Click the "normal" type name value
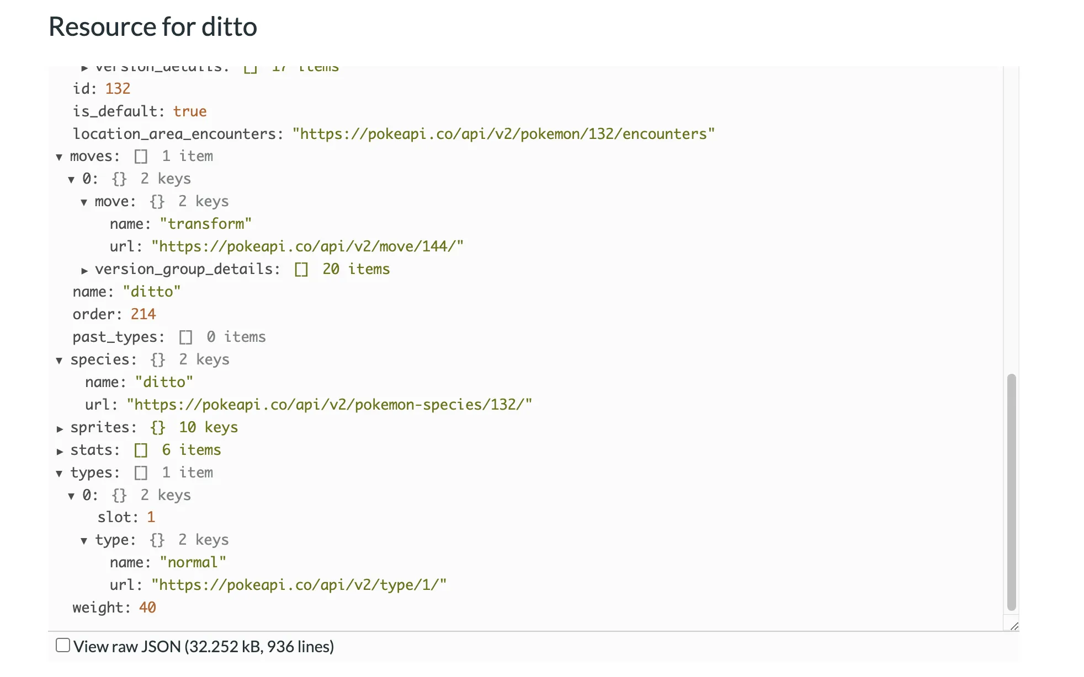1084x677 pixels. pos(193,562)
